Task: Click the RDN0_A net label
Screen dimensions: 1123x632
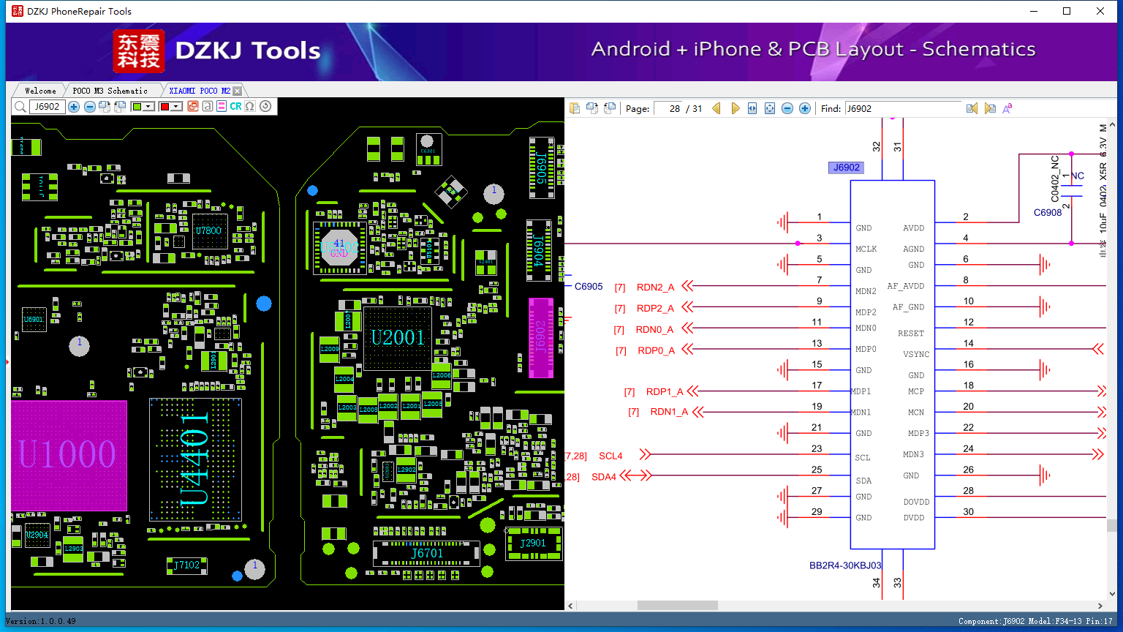Action: point(654,329)
